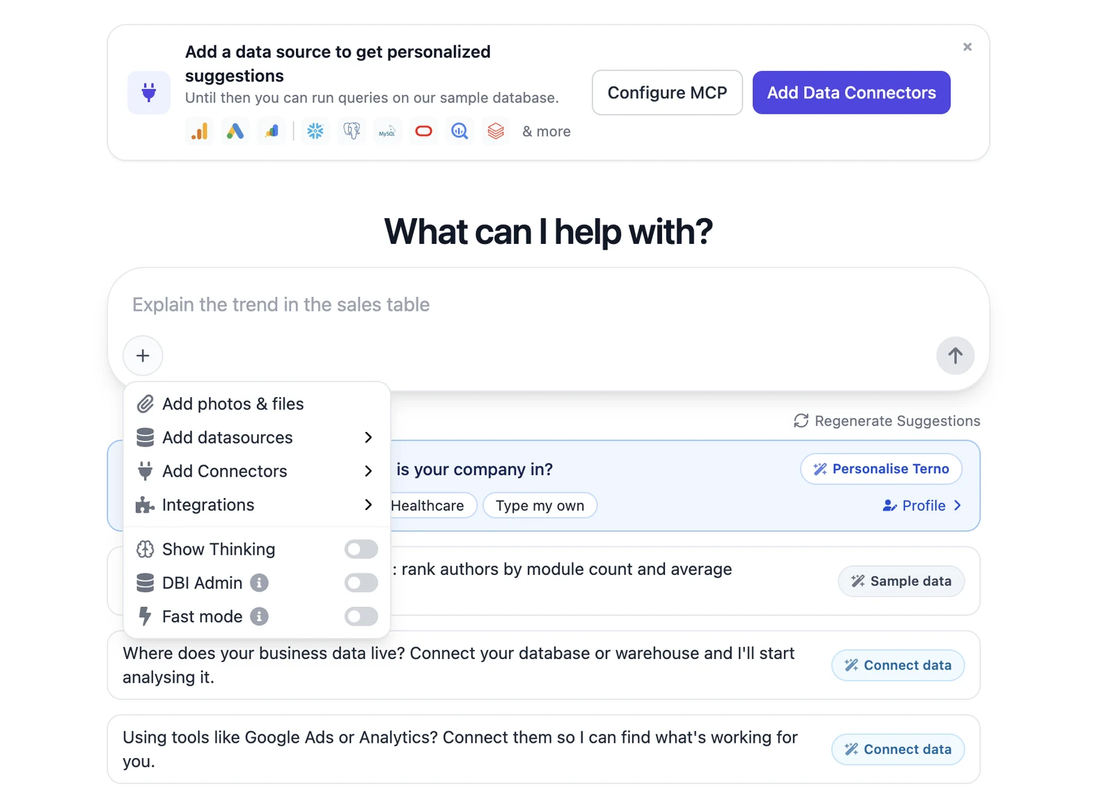
Task: Dismiss the data source banner
Action: click(x=967, y=47)
